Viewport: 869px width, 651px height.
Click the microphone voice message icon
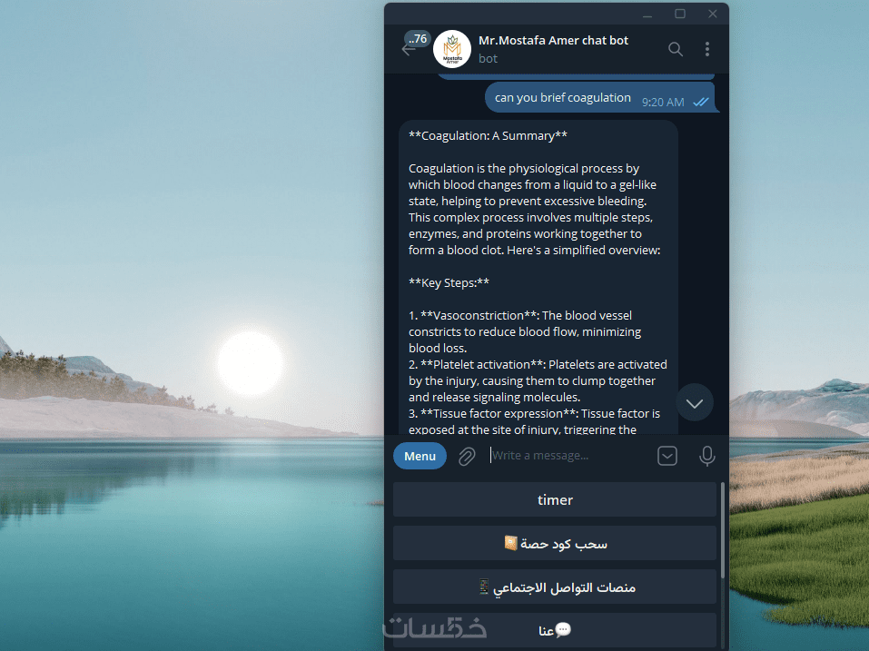(706, 456)
